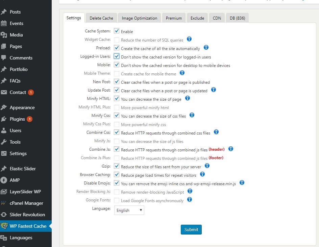Click the Slider Revolution refresh icon
This screenshot has width=319, height=247.
tap(4, 215)
